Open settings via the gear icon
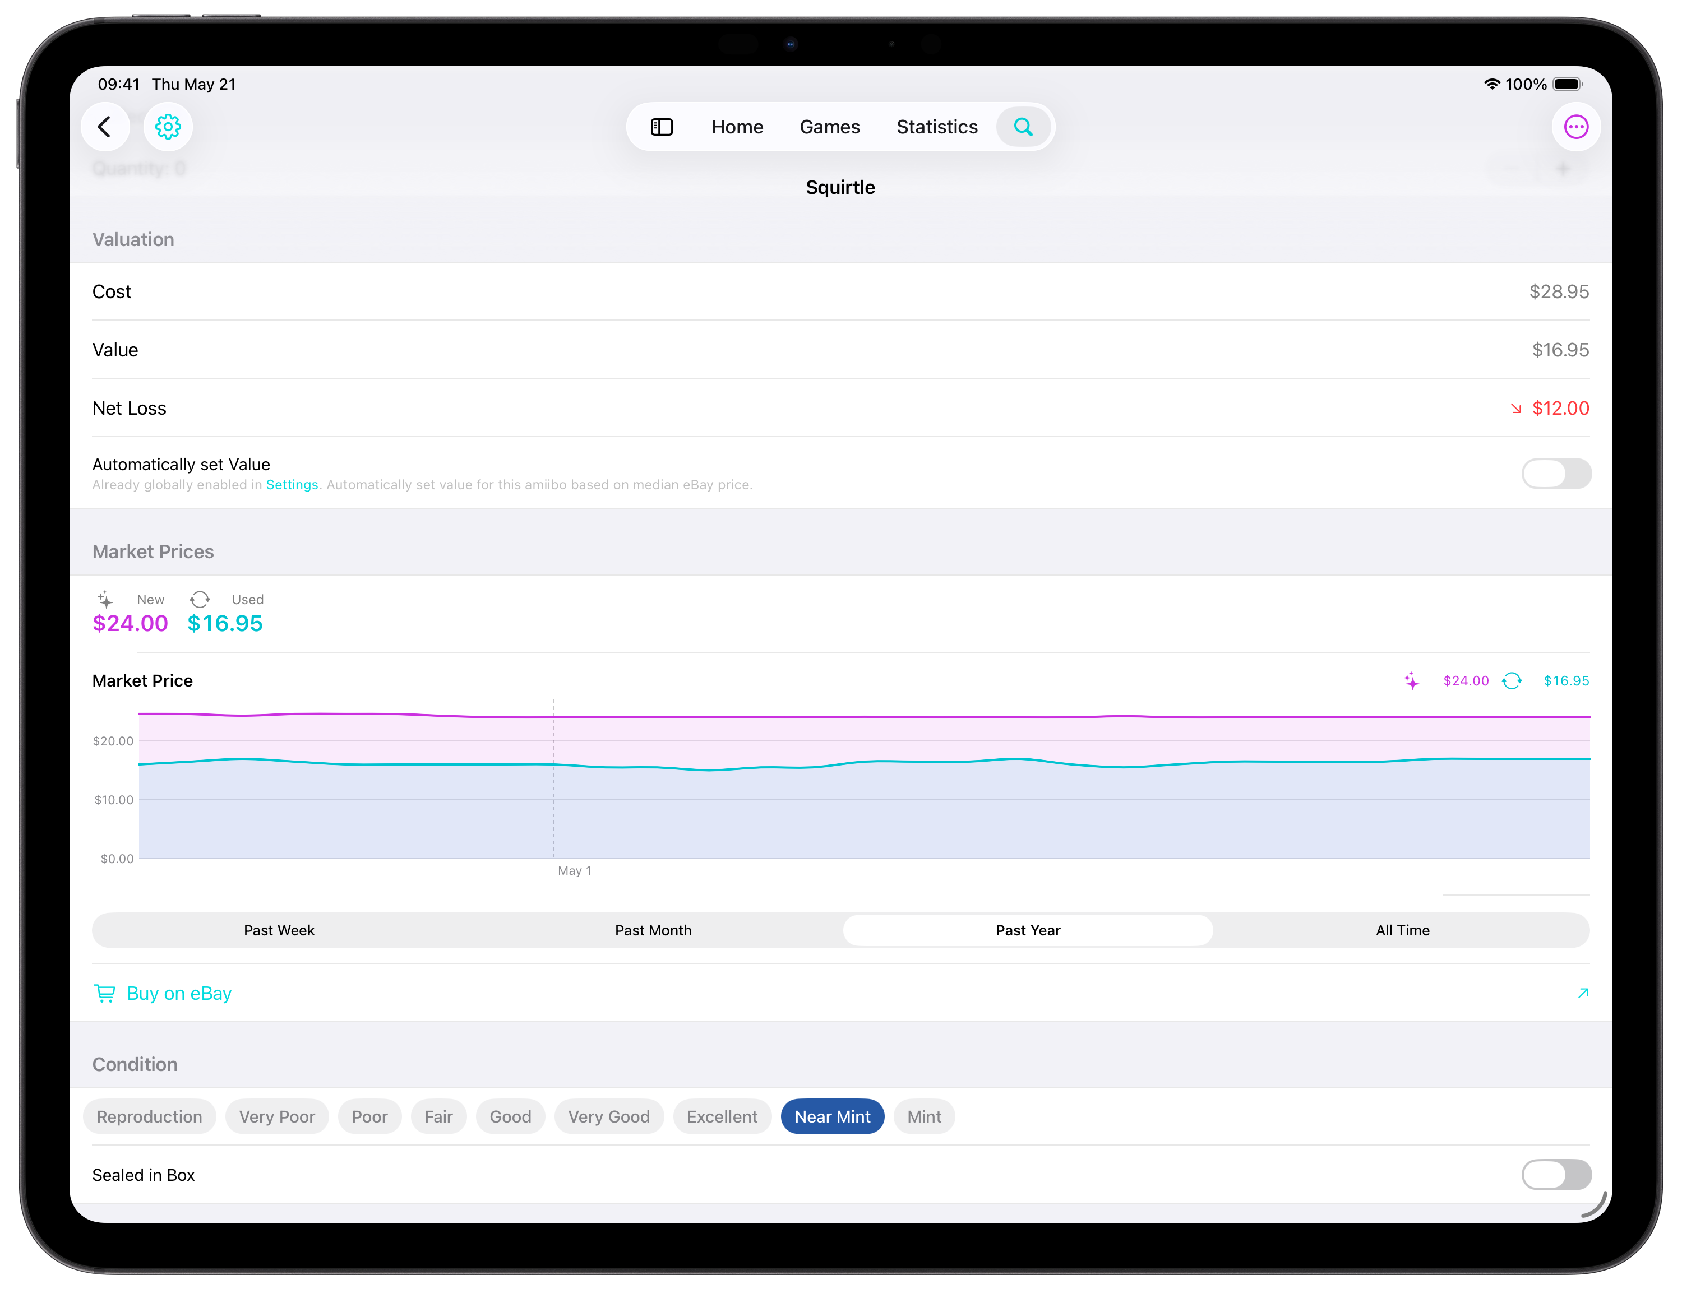The width and height of the screenshot is (1682, 1289). click(168, 127)
